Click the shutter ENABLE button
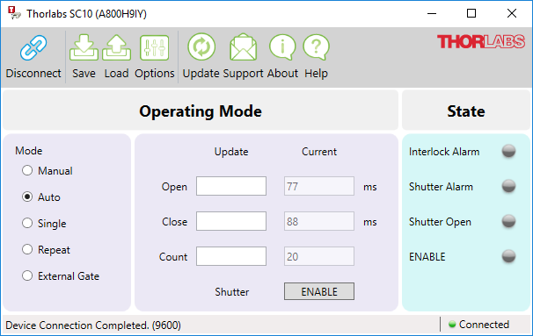Viewport: 533px width, 336px height. (319, 291)
